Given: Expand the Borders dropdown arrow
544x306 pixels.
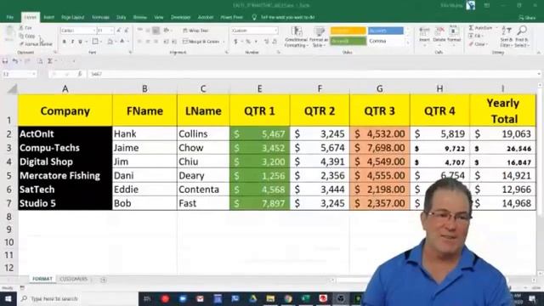Looking at the screenshot, I should (100, 42).
